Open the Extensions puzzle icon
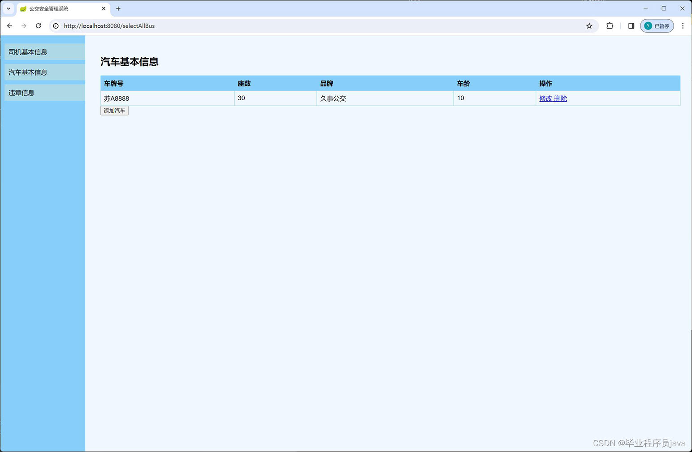This screenshot has height=452, width=692. [610, 26]
